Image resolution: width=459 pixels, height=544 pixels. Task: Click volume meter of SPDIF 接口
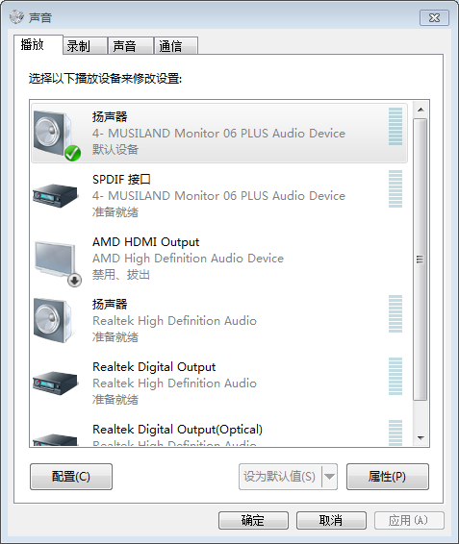click(395, 188)
